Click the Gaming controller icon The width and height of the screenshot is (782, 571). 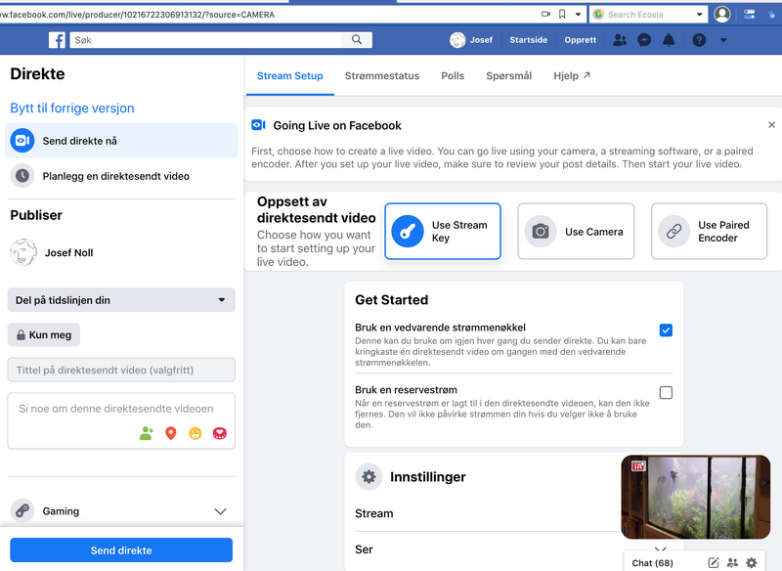pyautogui.click(x=22, y=510)
